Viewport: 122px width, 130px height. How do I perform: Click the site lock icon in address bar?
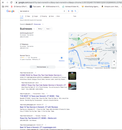tap(17, 3)
